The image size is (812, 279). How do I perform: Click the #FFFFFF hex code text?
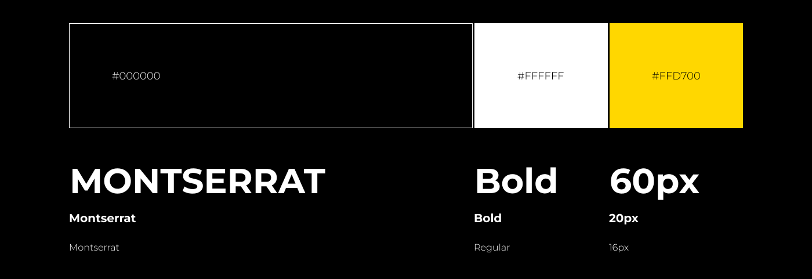point(541,76)
